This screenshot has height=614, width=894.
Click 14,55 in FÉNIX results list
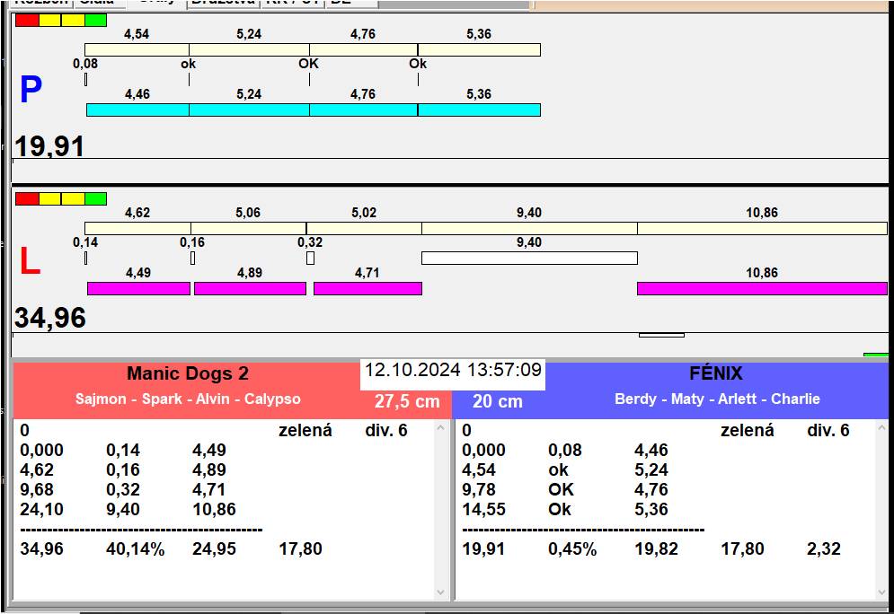click(483, 509)
